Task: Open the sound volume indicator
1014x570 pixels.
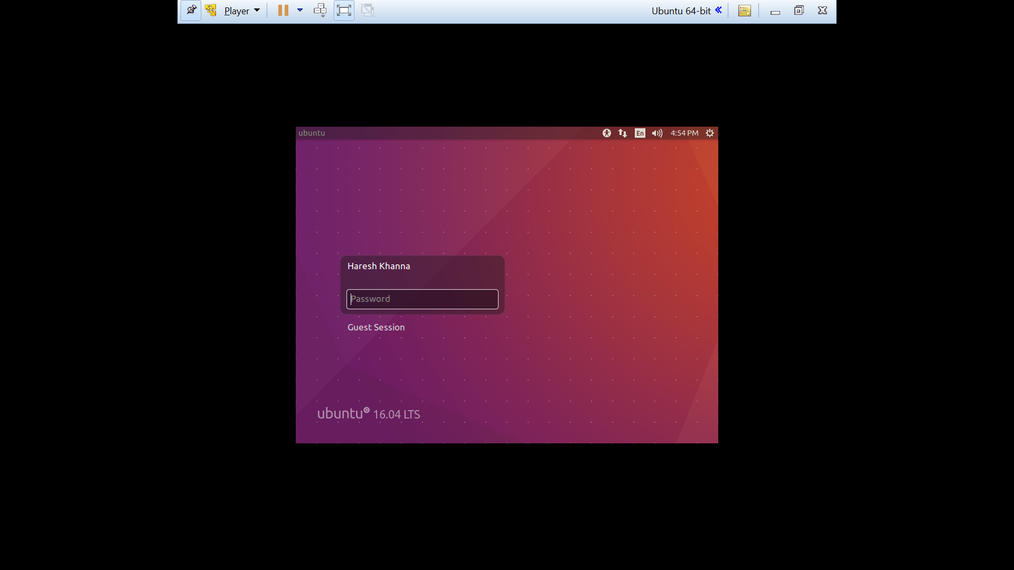Action: (x=656, y=133)
